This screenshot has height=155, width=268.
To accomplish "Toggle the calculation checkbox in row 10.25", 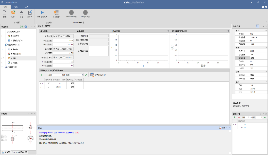I will pos(49,87).
